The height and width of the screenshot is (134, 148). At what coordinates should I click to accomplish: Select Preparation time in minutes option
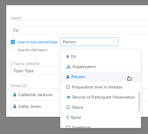(x=101, y=87)
